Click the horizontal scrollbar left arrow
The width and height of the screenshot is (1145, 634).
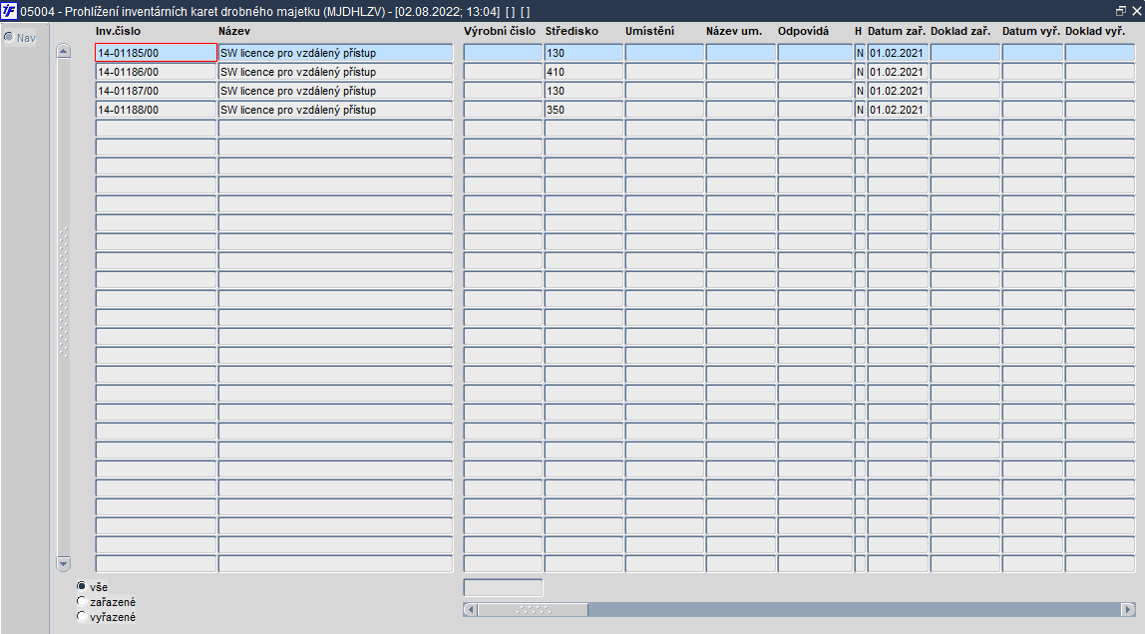[x=471, y=609]
